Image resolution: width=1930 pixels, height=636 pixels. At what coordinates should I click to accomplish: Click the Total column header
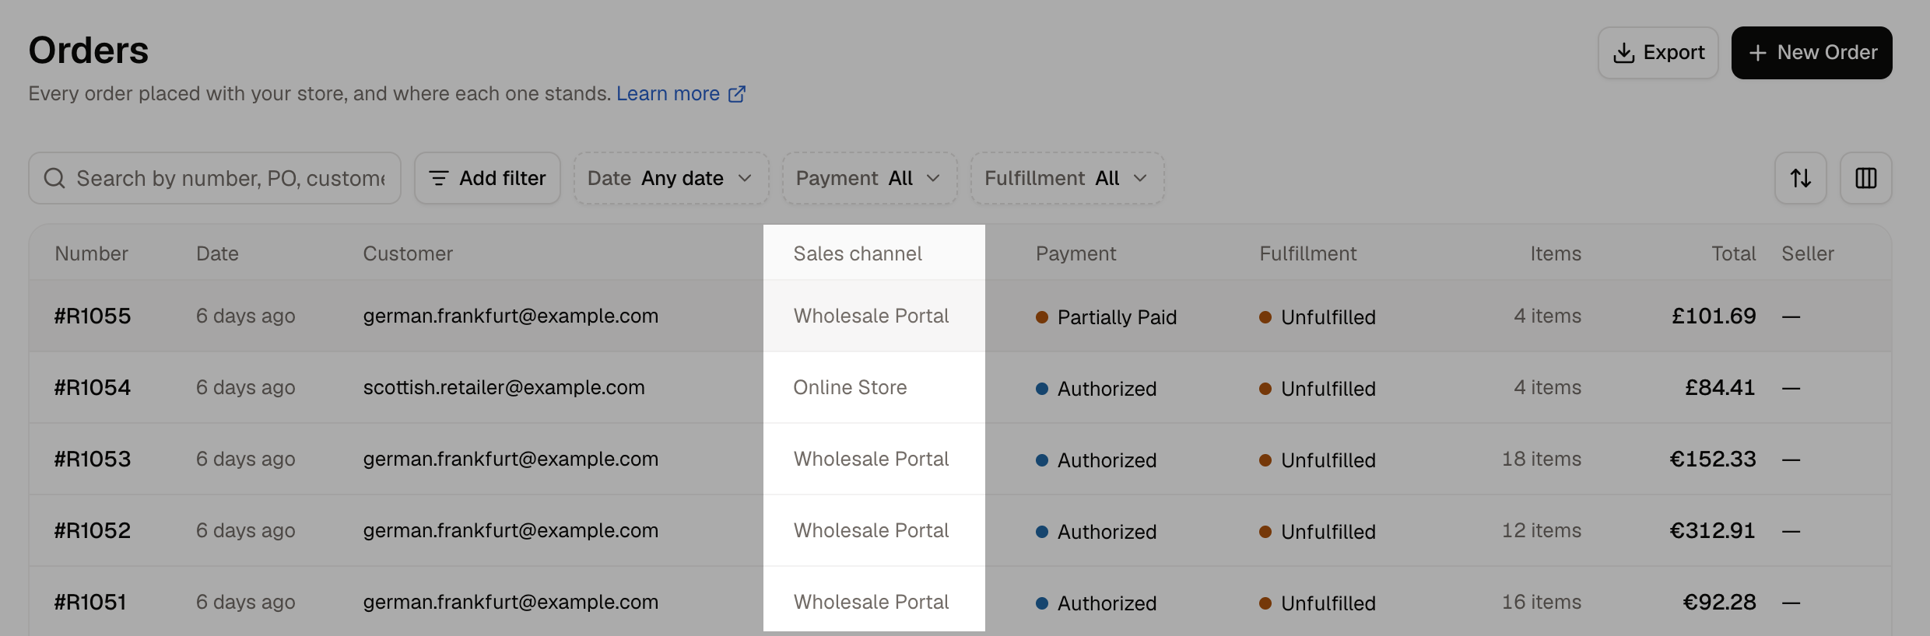pyautogui.click(x=1733, y=253)
